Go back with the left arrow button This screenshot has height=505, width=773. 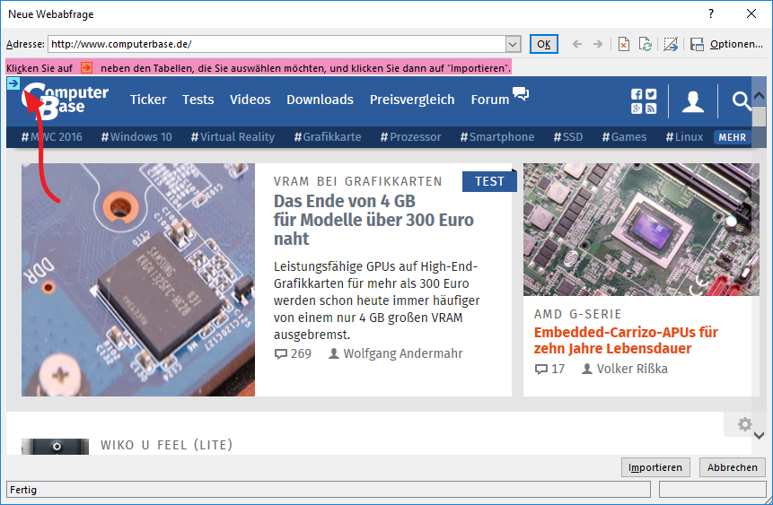577,44
